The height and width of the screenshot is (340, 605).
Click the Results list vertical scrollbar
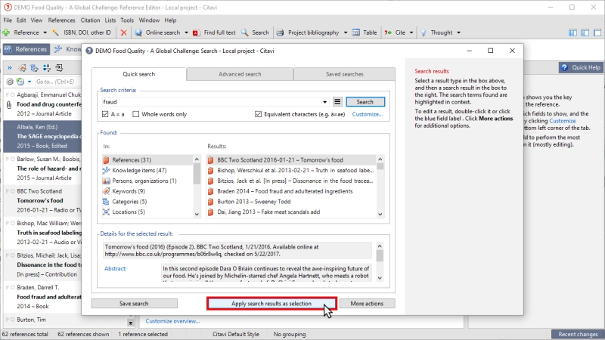pyautogui.click(x=380, y=187)
